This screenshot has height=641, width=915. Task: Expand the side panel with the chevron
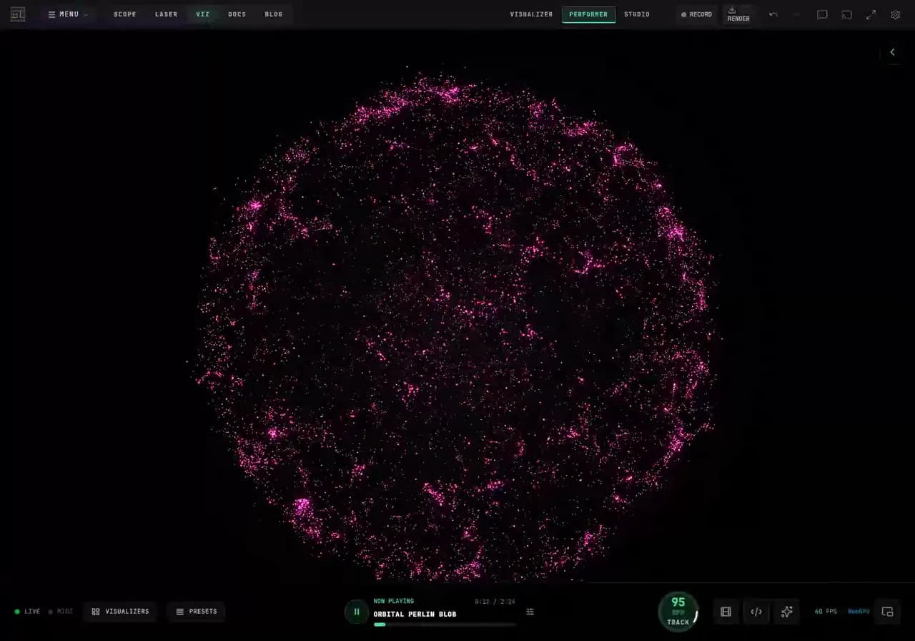(x=892, y=52)
